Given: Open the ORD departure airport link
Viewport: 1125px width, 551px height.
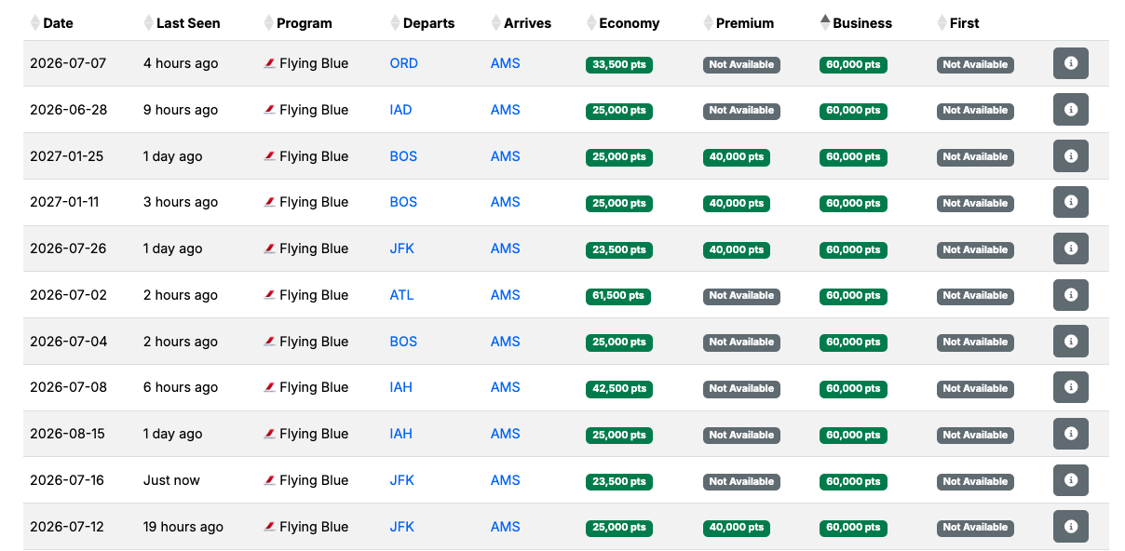Looking at the screenshot, I should [x=404, y=63].
